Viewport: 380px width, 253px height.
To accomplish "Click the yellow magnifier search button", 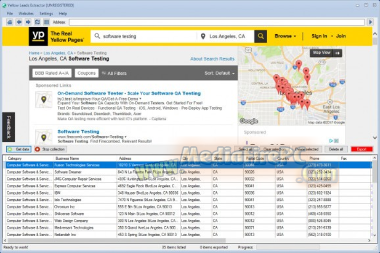I will 261,36.
